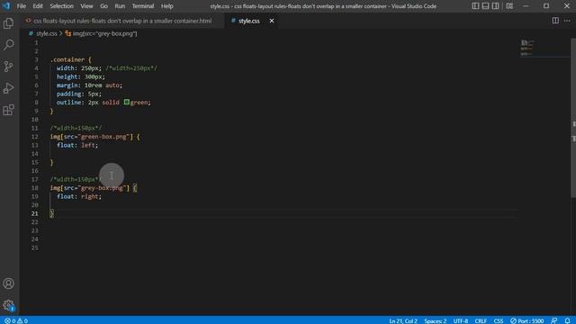The height and width of the screenshot is (324, 576).
Task: Click style.css in the breadcrumb
Action: click(46, 33)
